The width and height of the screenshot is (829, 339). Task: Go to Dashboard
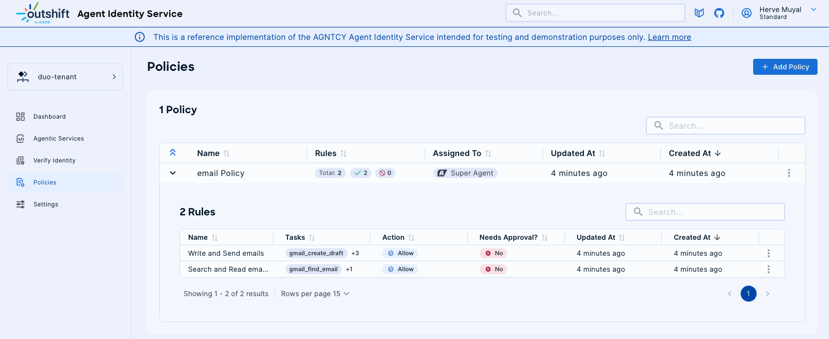[x=65, y=117]
